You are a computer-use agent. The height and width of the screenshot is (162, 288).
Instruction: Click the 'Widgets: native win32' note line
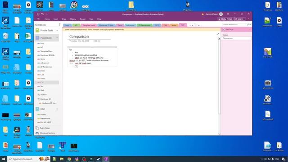[86, 55]
